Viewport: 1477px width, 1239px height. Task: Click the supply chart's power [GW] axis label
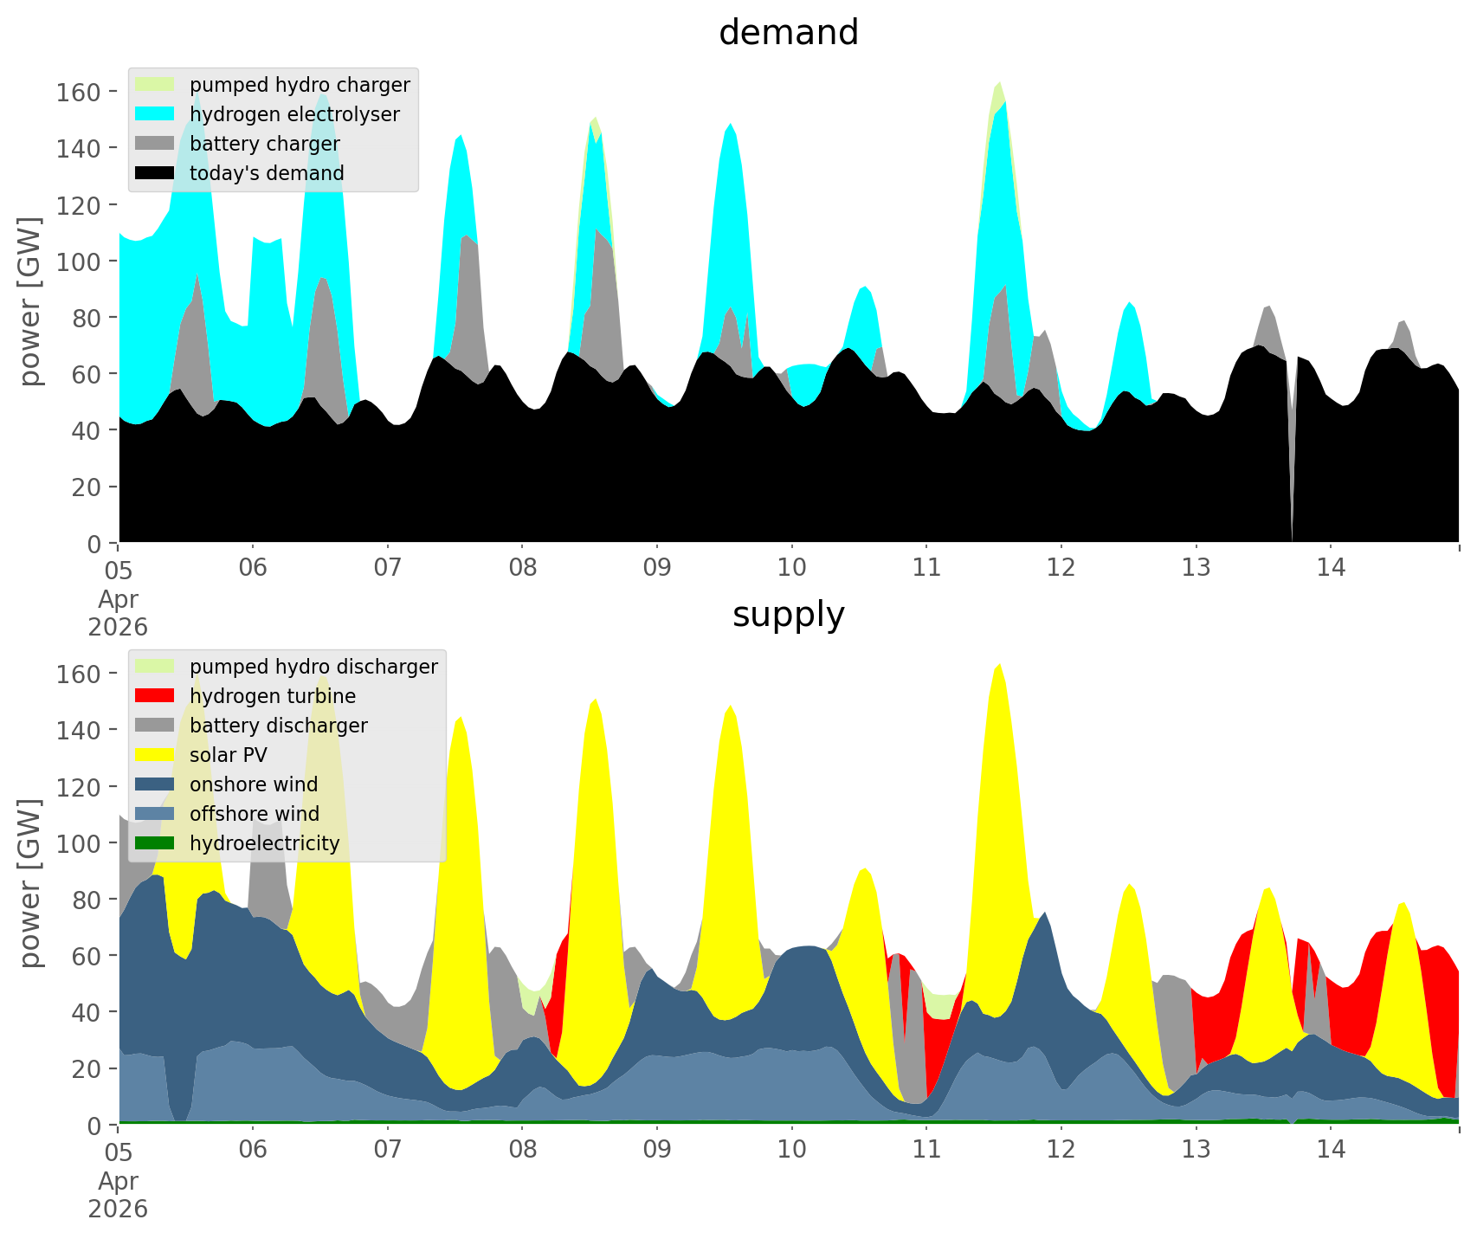pyautogui.click(x=29, y=883)
